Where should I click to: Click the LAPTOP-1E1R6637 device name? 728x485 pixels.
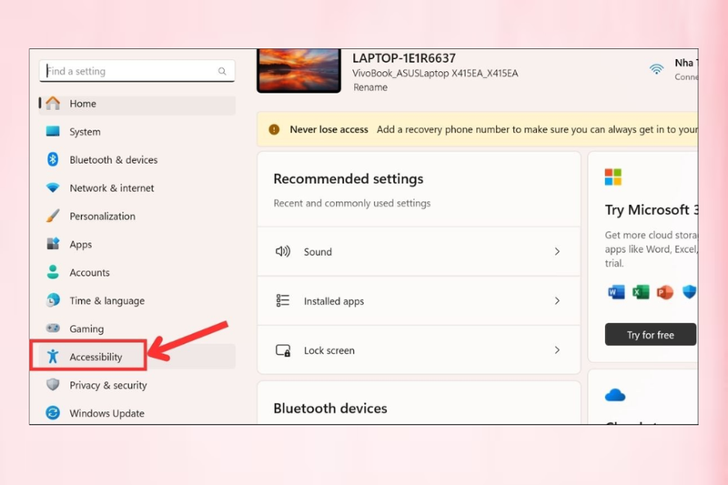pyautogui.click(x=404, y=58)
